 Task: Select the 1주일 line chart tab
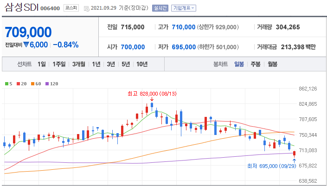(x=59, y=64)
